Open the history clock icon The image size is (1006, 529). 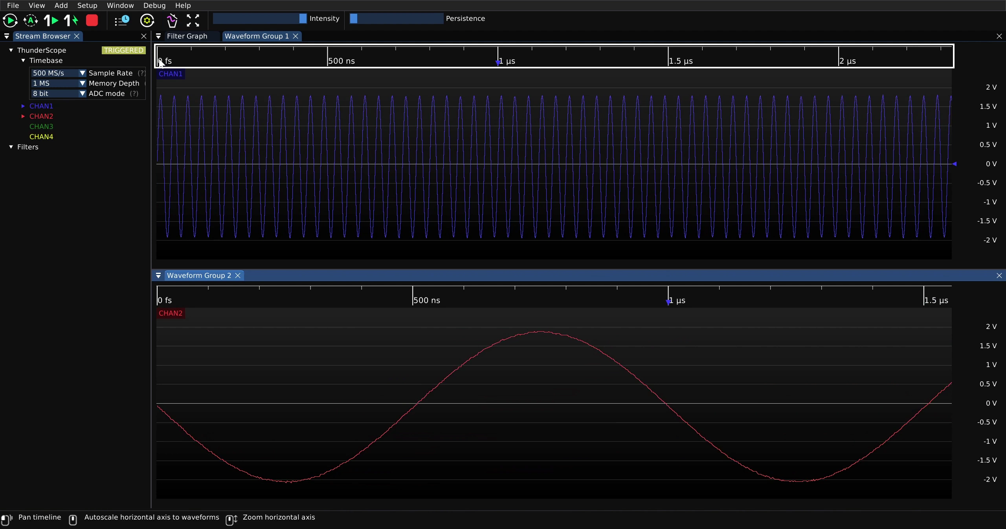(x=122, y=20)
